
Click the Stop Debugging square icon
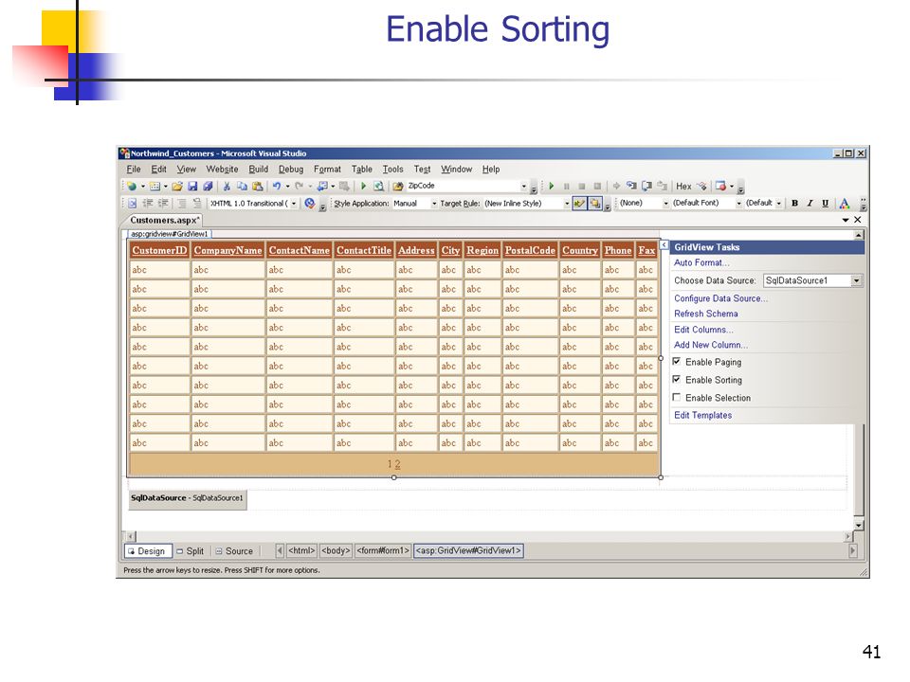(581, 187)
